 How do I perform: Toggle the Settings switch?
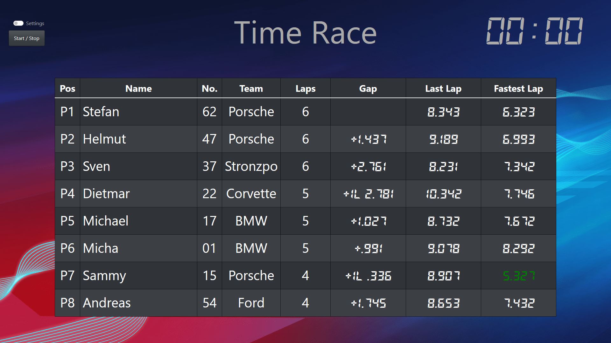click(18, 23)
